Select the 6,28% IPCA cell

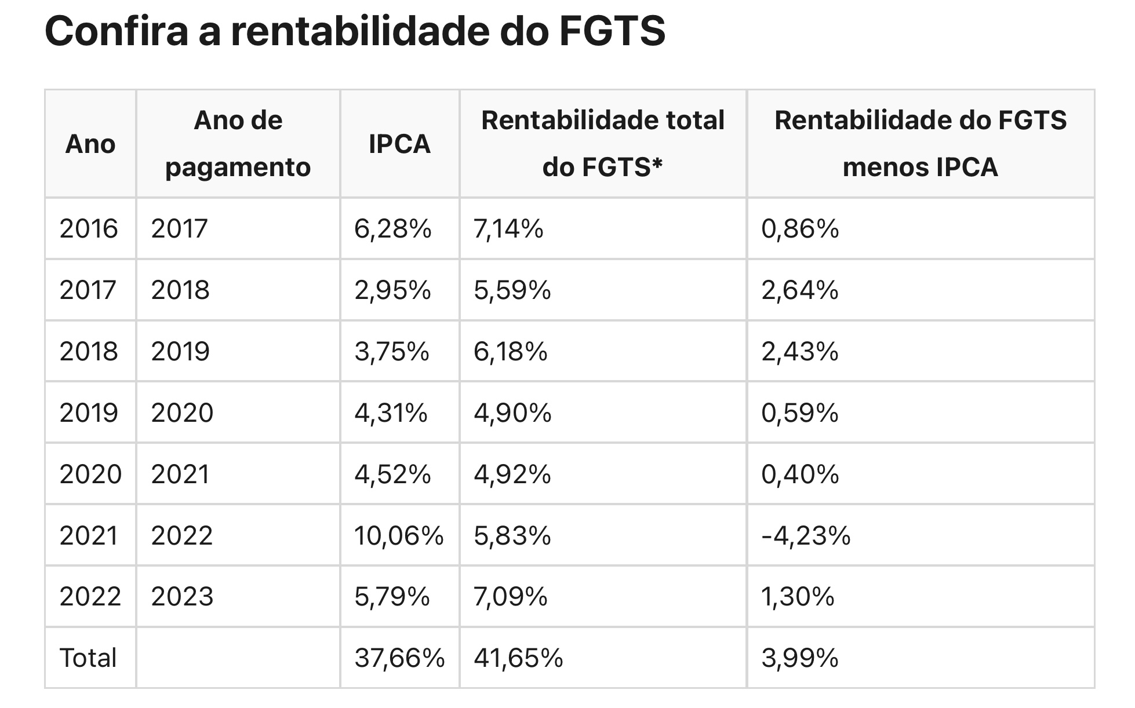click(392, 229)
